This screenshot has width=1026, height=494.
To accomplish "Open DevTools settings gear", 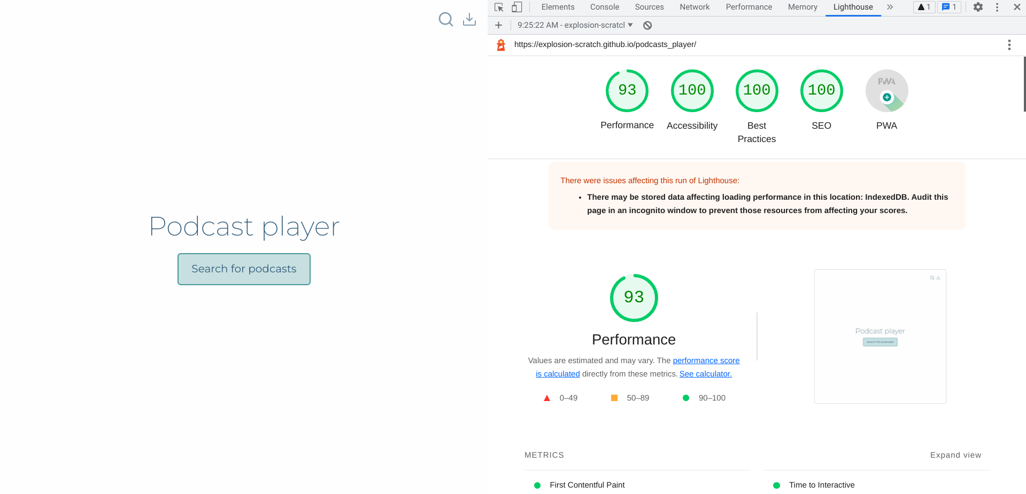I will pyautogui.click(x=978, y=7).
